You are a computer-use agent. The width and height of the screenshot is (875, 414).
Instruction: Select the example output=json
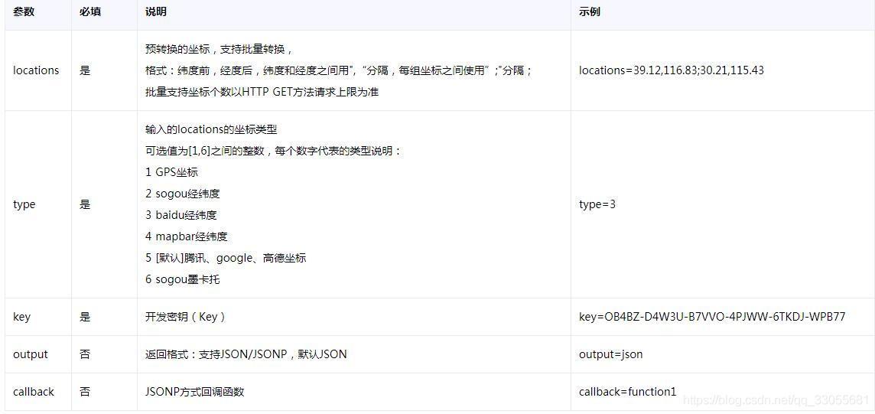[x=610, y=354]
